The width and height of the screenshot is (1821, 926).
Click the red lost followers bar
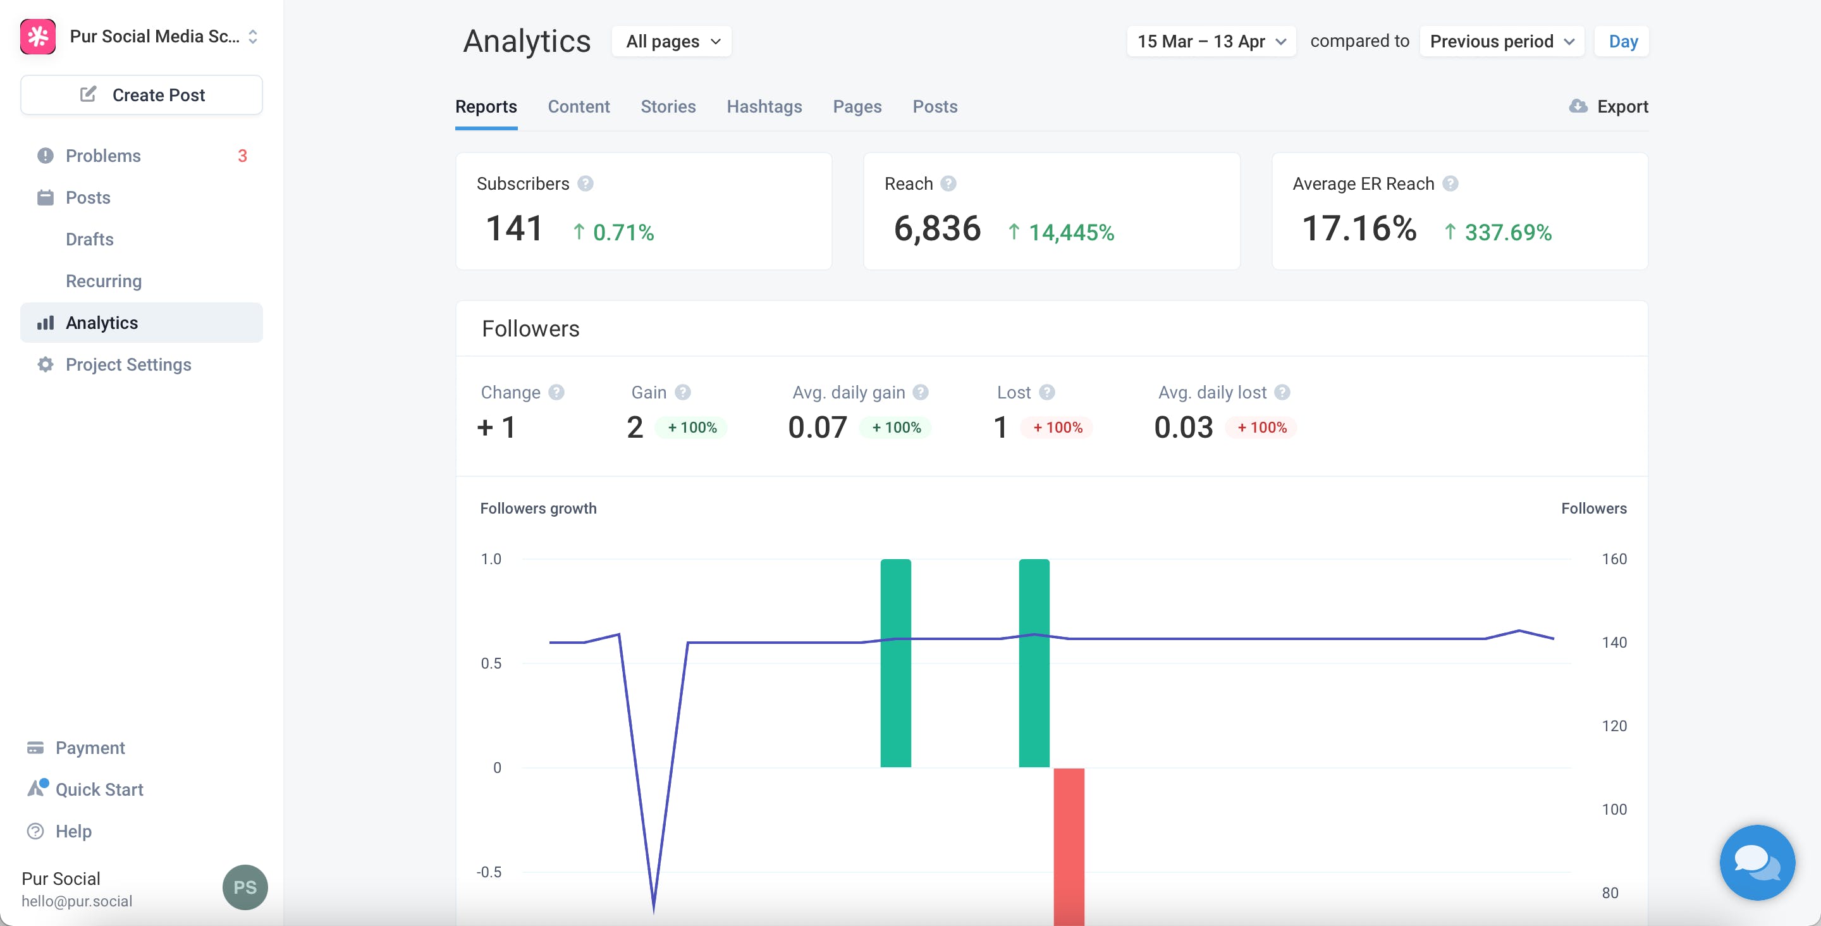point(1069,847)
